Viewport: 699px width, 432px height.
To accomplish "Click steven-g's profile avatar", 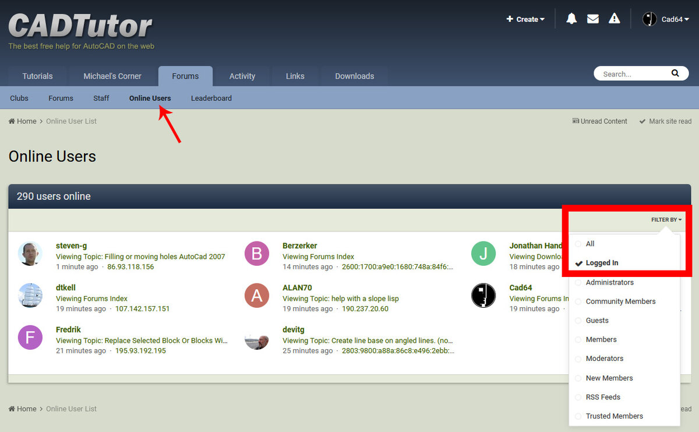I will coord(30,254).
